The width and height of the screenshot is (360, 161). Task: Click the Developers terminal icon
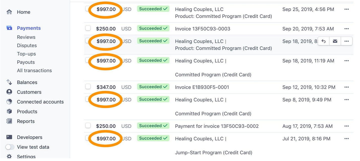click(9, 137)
